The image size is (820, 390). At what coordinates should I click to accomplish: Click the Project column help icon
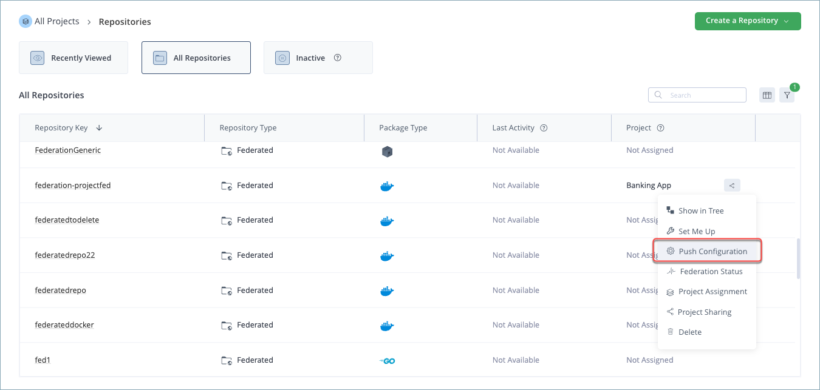coord(661,128)
